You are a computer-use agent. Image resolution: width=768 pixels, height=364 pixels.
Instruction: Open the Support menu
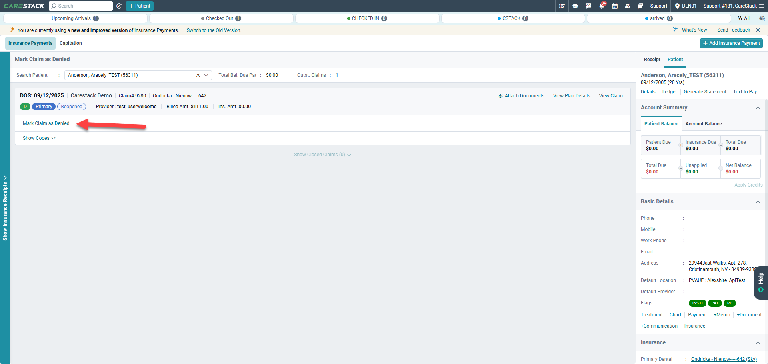[659, 6]
